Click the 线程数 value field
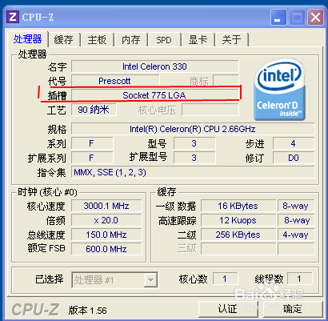The image size is (328, 321). click(299, 279)
